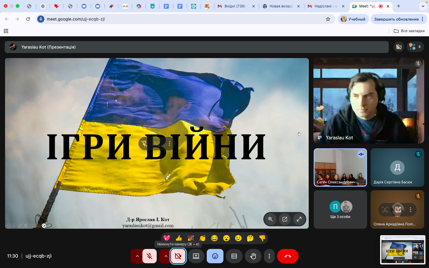This screenshot has width=429, height=268.
Task: Click the red leave call button
Action: pyautogui.click(x=287, y=256)
